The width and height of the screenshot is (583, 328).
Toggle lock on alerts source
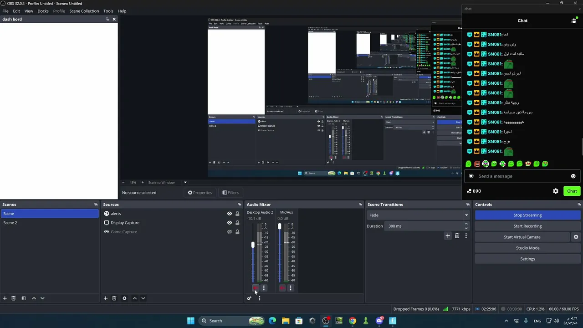point(237,214)
